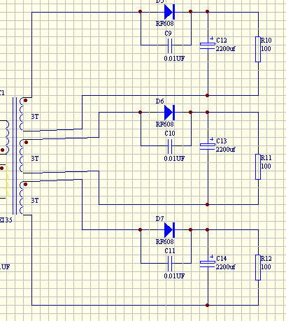
Task: Select the D6 diode symbol
Action: point(169,113)
